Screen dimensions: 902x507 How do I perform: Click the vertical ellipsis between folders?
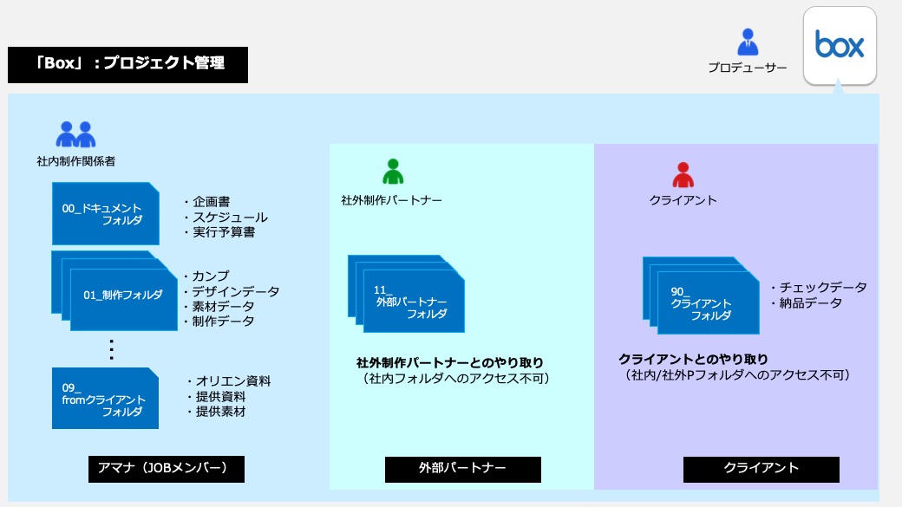(111, 349)
